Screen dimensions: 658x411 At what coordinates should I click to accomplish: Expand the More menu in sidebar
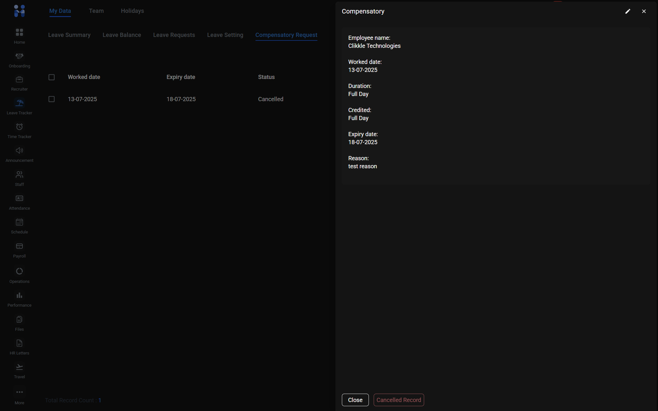(x=19, y=392)
